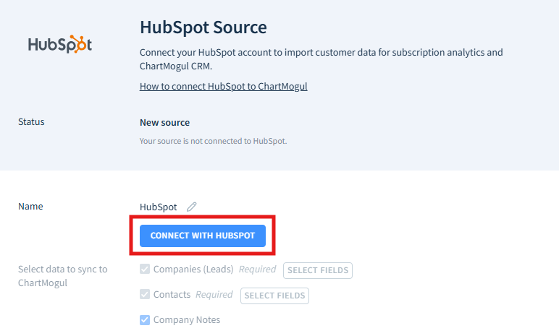
Task: Toggle the Companies (Leads) checkbox
Action: click(145, 269)
